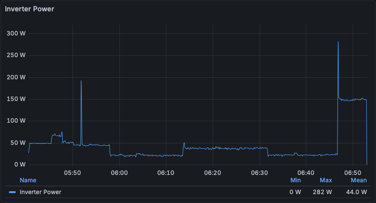Click the spike peak just after 05:50
This screenshot has width=376, height=203.
point(81,81)
